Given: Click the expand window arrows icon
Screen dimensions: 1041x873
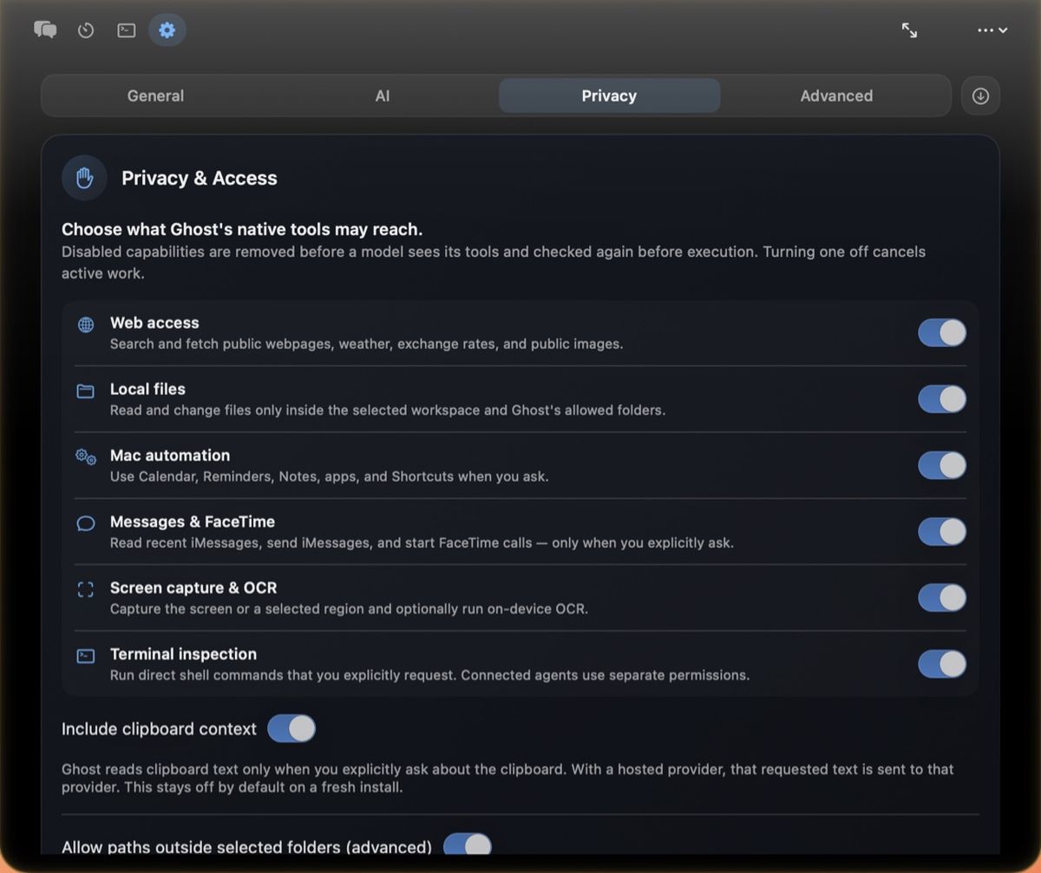Looking at the screenshot, I should [x=909, y=30].
